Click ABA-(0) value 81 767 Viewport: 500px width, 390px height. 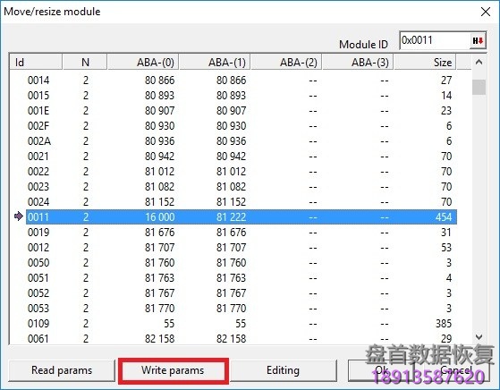160,293
